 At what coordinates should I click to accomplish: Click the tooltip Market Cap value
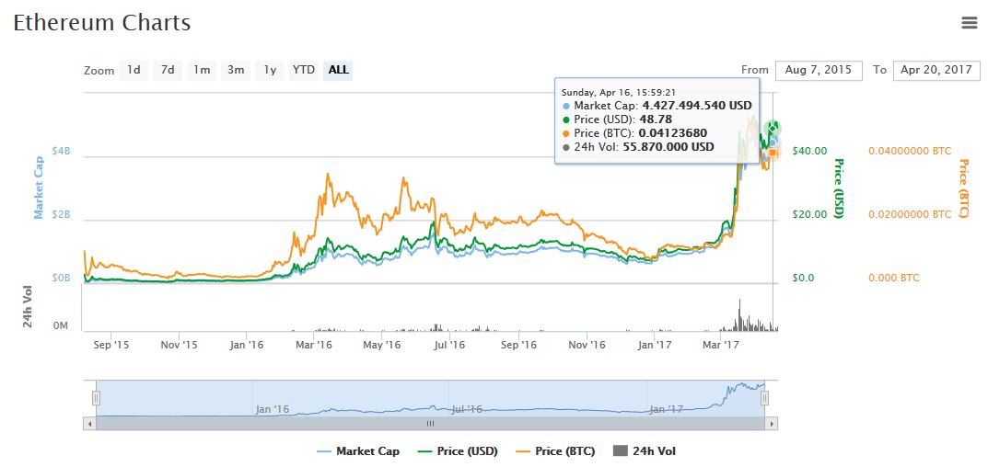[x=697, y=106]
